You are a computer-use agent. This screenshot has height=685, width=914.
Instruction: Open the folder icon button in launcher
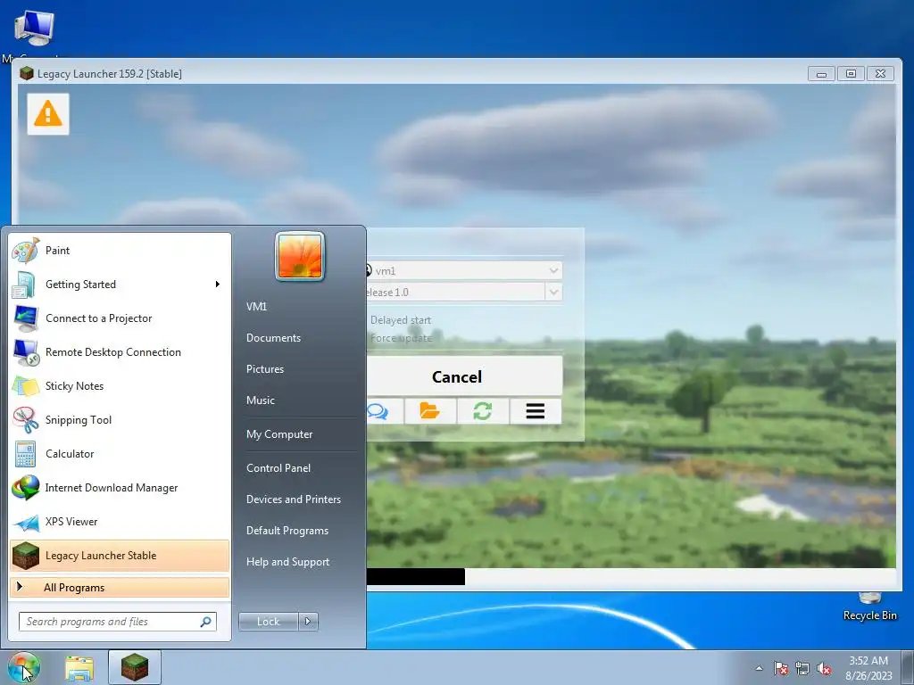[430, 411]
